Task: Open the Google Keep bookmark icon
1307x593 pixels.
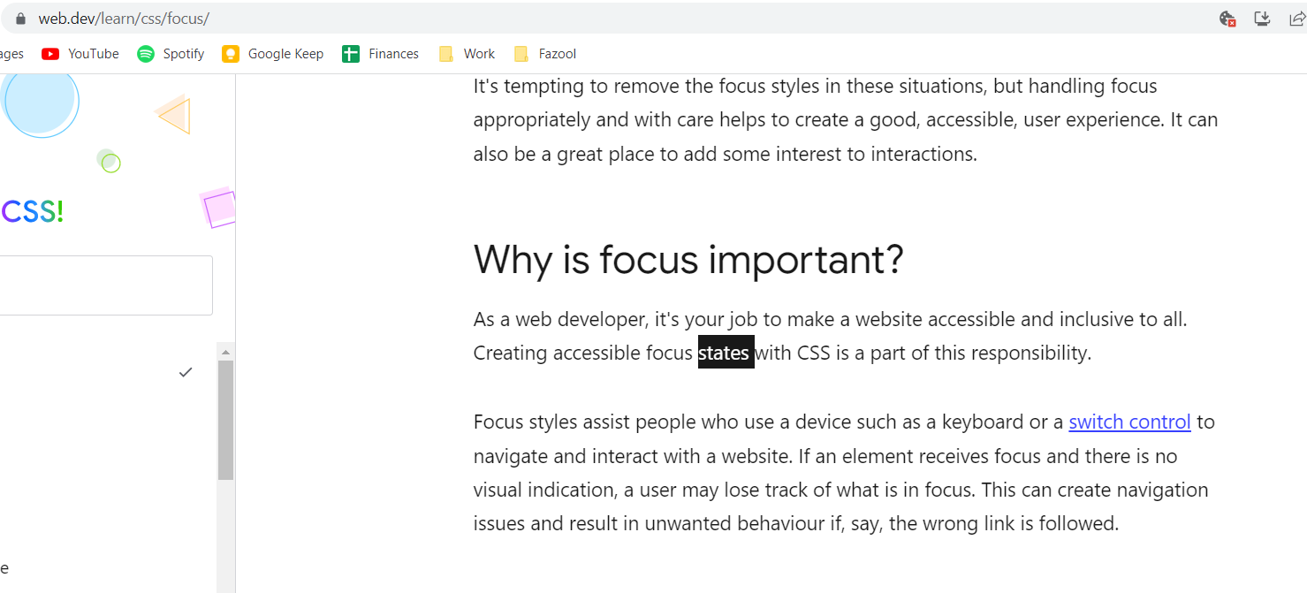Action: coord(231,53)
